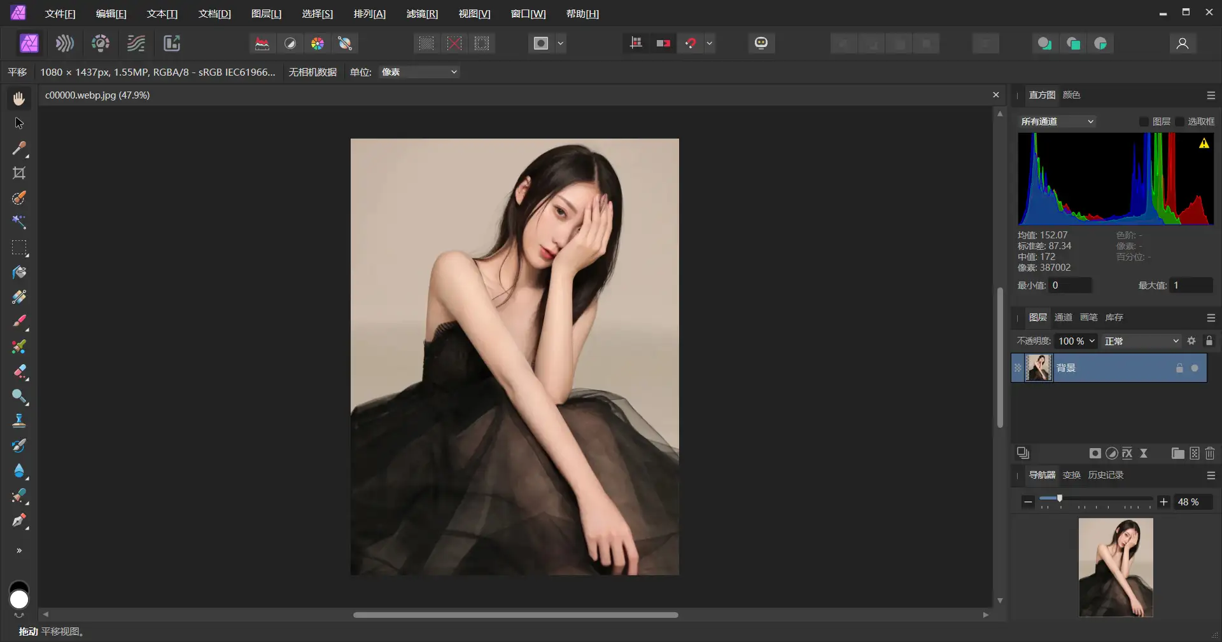Screen dimensions: 1222x642
Task: Open the 滤镜[R] menu
Action: [x=421, y=13]
